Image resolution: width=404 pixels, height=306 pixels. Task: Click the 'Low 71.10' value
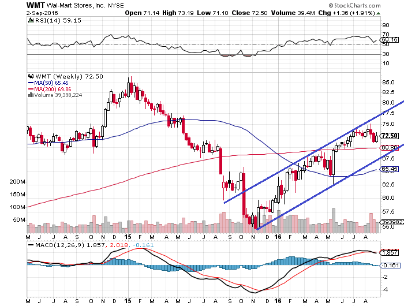[212, 13]
